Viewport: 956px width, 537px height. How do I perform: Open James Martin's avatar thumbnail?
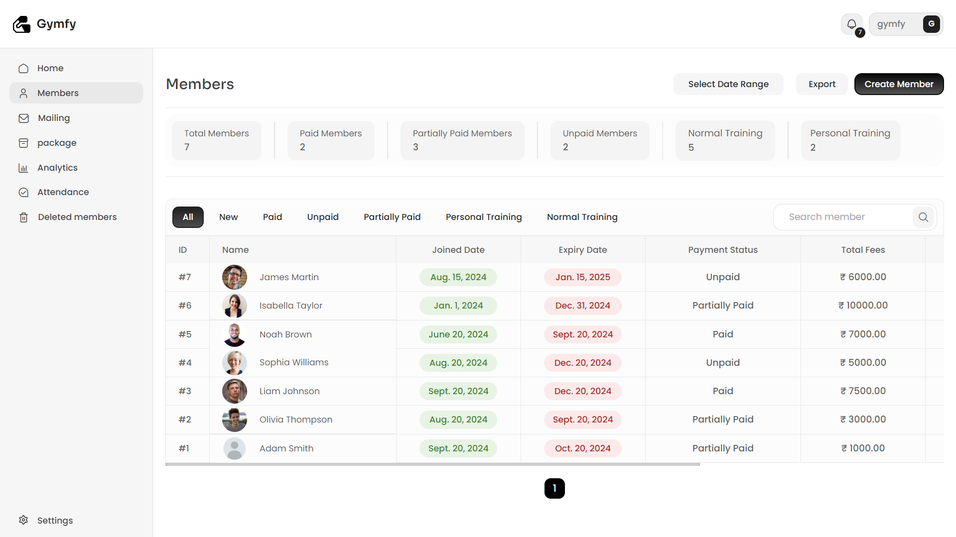[234, 277]
